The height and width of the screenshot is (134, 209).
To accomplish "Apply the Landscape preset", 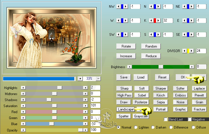I will coord(125,109).
